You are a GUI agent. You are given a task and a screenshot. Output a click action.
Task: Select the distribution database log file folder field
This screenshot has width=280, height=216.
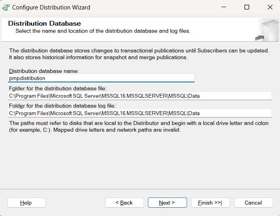pyautogui.click(x=140, y=113)
